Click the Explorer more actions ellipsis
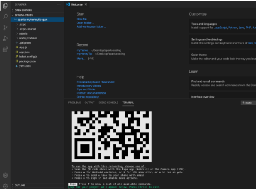Viewport: 257px width, 190px height. point(59,4)
